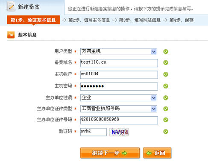Go to 第3步、填写网站信息 step
The image size is (208, 165).
140,20
